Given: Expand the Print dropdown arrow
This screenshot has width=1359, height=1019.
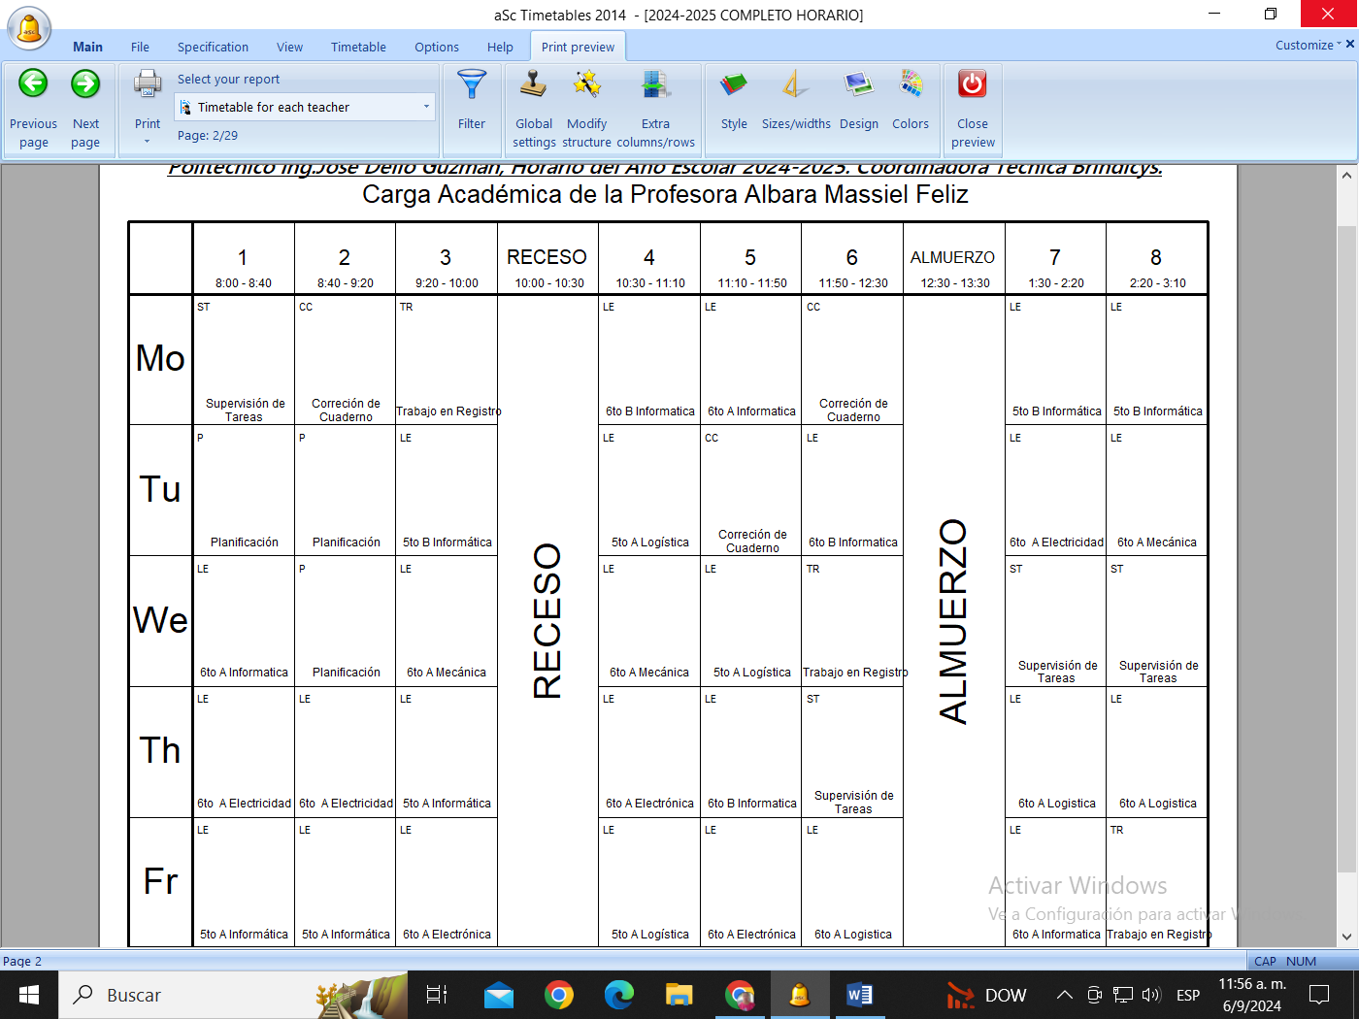Looking at the screenshot, I should (148, 142).
